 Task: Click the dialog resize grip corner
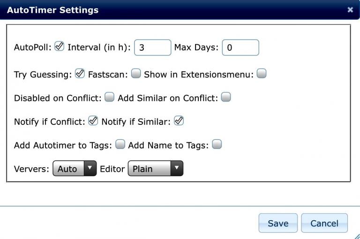coord(357,236)
